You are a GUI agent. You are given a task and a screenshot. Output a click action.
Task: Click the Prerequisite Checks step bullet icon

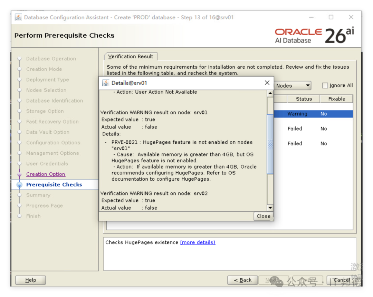coord(19,185)
